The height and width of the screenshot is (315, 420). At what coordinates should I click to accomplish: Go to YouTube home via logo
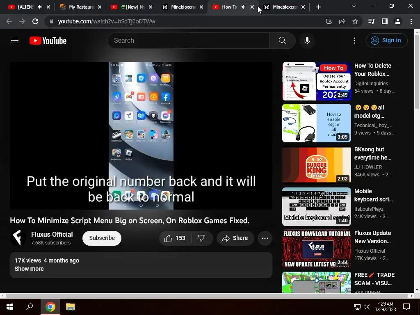[48, 41]
